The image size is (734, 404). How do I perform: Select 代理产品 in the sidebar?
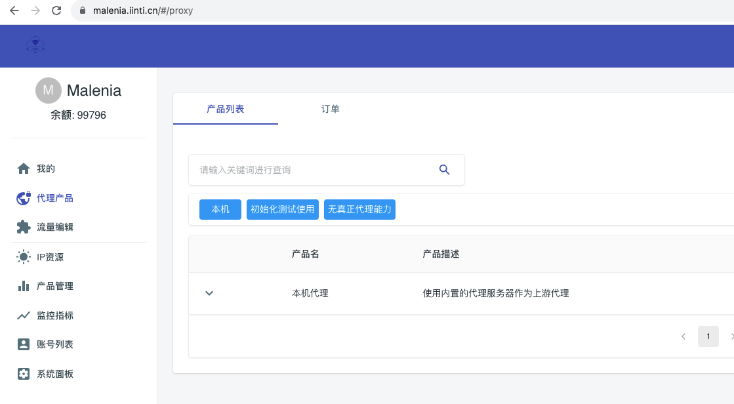coord(53,197)
